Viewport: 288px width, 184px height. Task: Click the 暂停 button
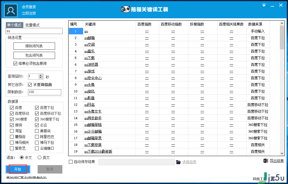(50, 169)
